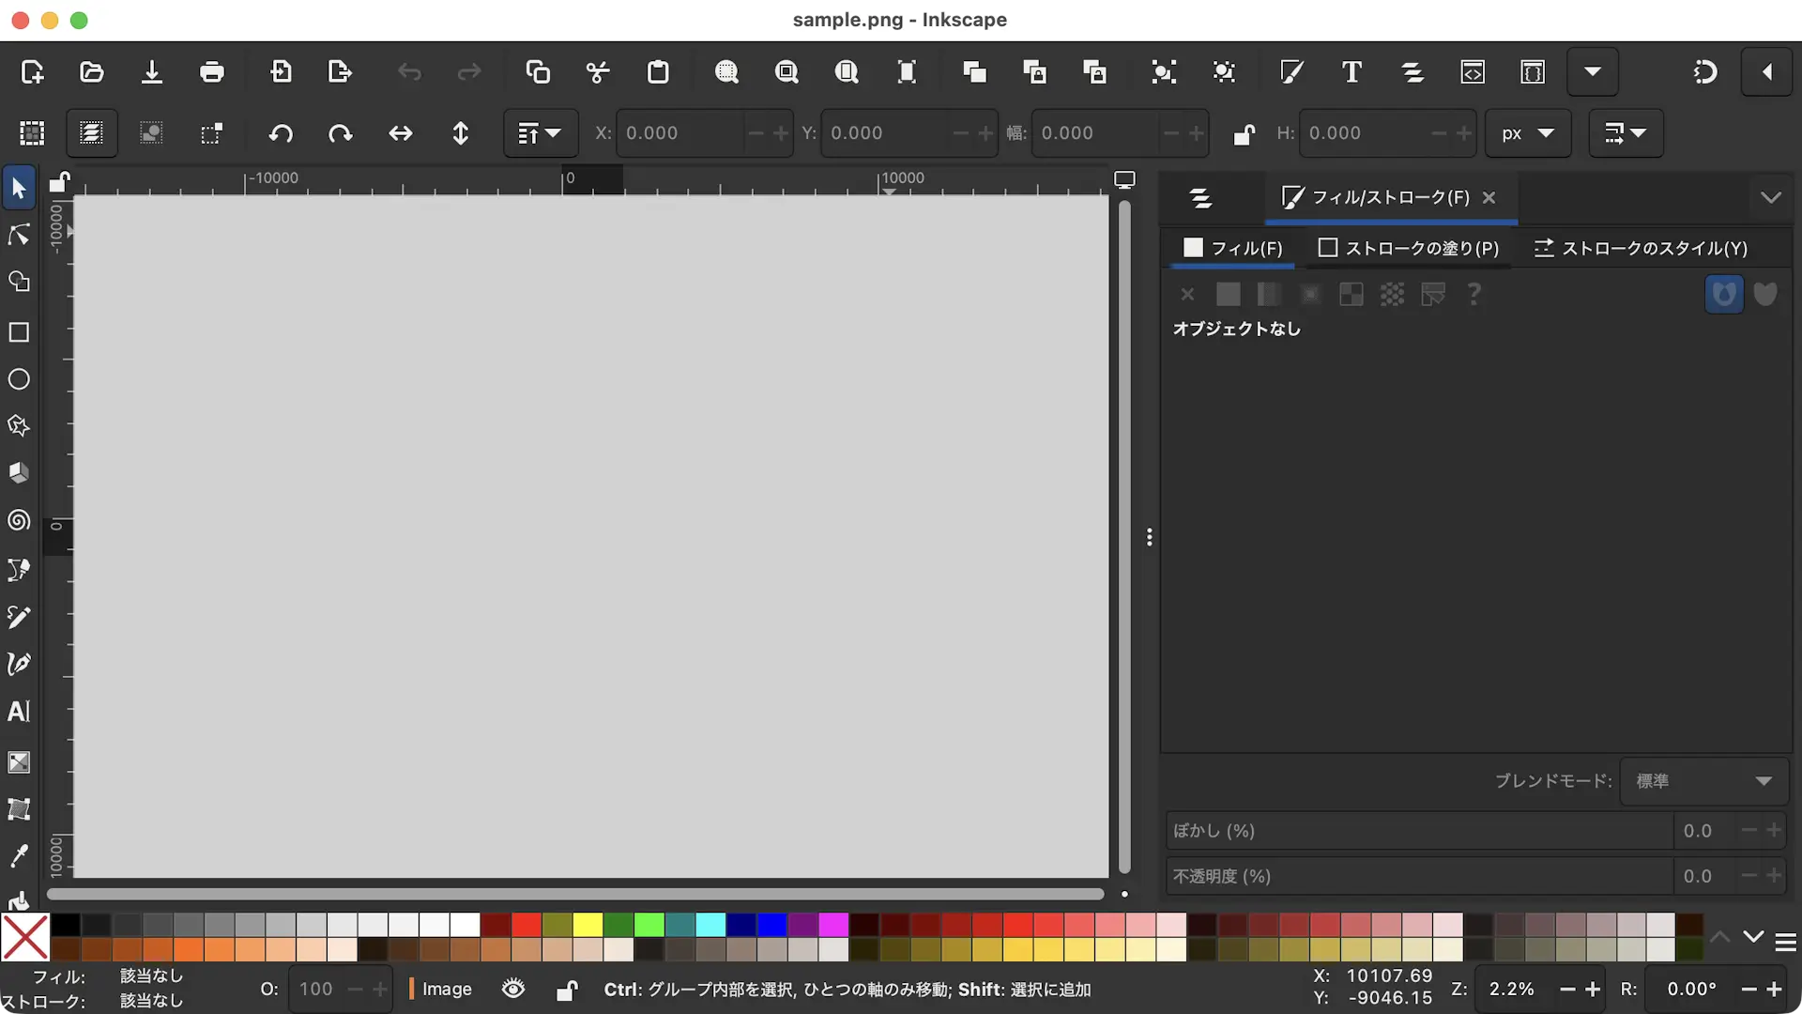Click the Open document icon

coord(92,72)
